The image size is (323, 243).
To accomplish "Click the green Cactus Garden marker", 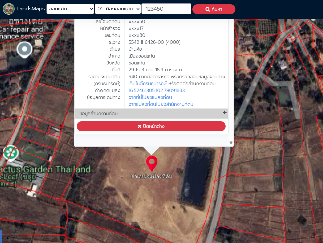I will (11, 153).
